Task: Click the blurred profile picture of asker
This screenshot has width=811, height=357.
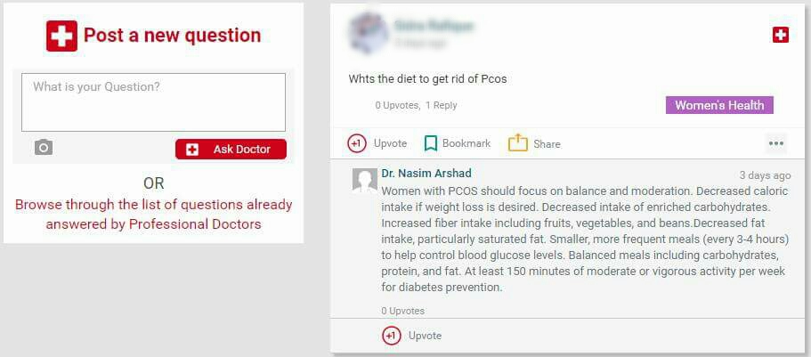Action: (368, 31)
